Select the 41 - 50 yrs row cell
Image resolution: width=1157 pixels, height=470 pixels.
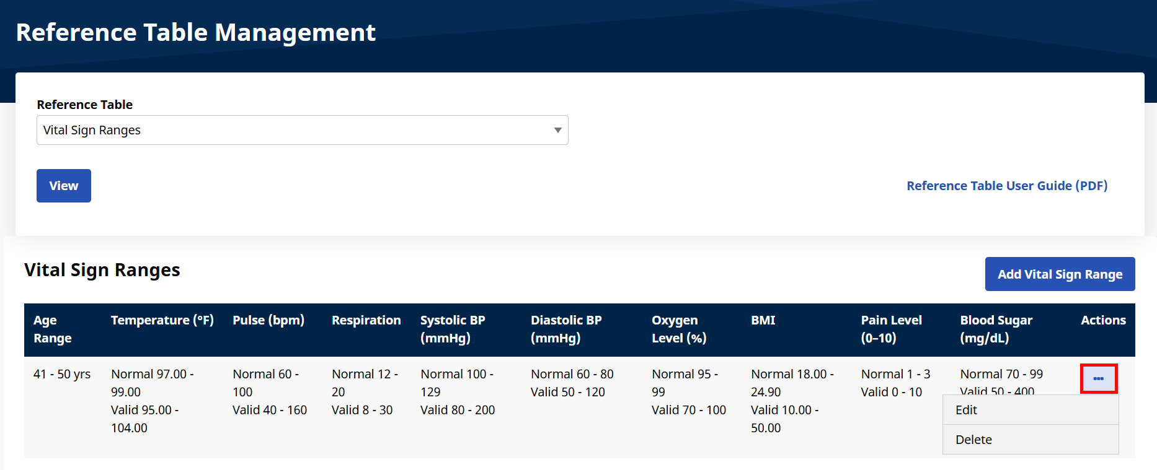pyautogui.click(x=62, y=374)
